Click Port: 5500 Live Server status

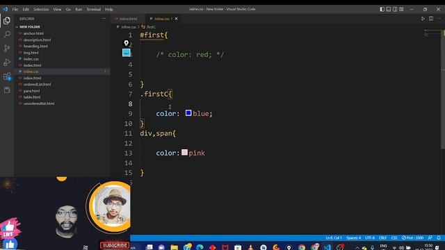tap(412, 237)
